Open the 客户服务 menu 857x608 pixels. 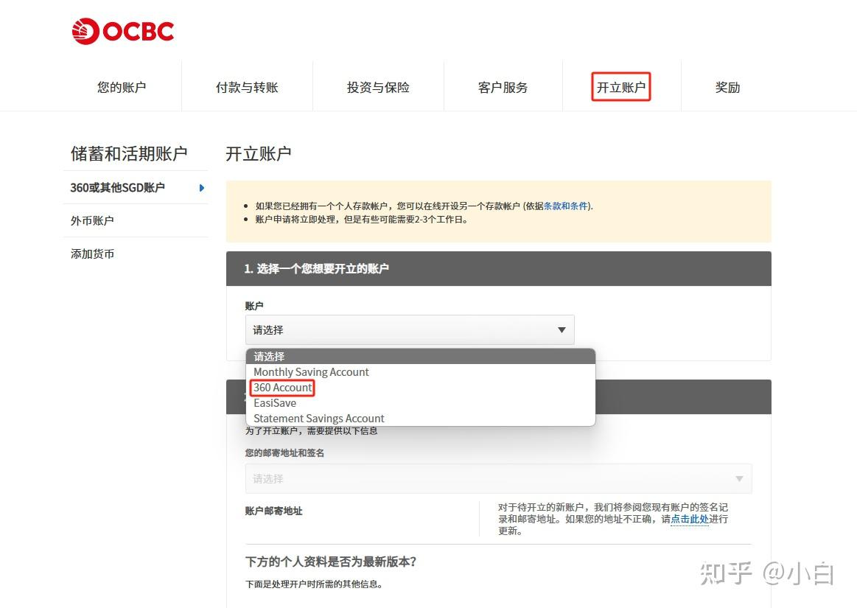tap(503, 86)
